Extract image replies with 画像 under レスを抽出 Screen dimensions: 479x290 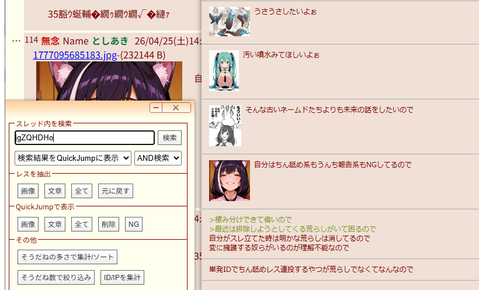click(x=28, y=191)
